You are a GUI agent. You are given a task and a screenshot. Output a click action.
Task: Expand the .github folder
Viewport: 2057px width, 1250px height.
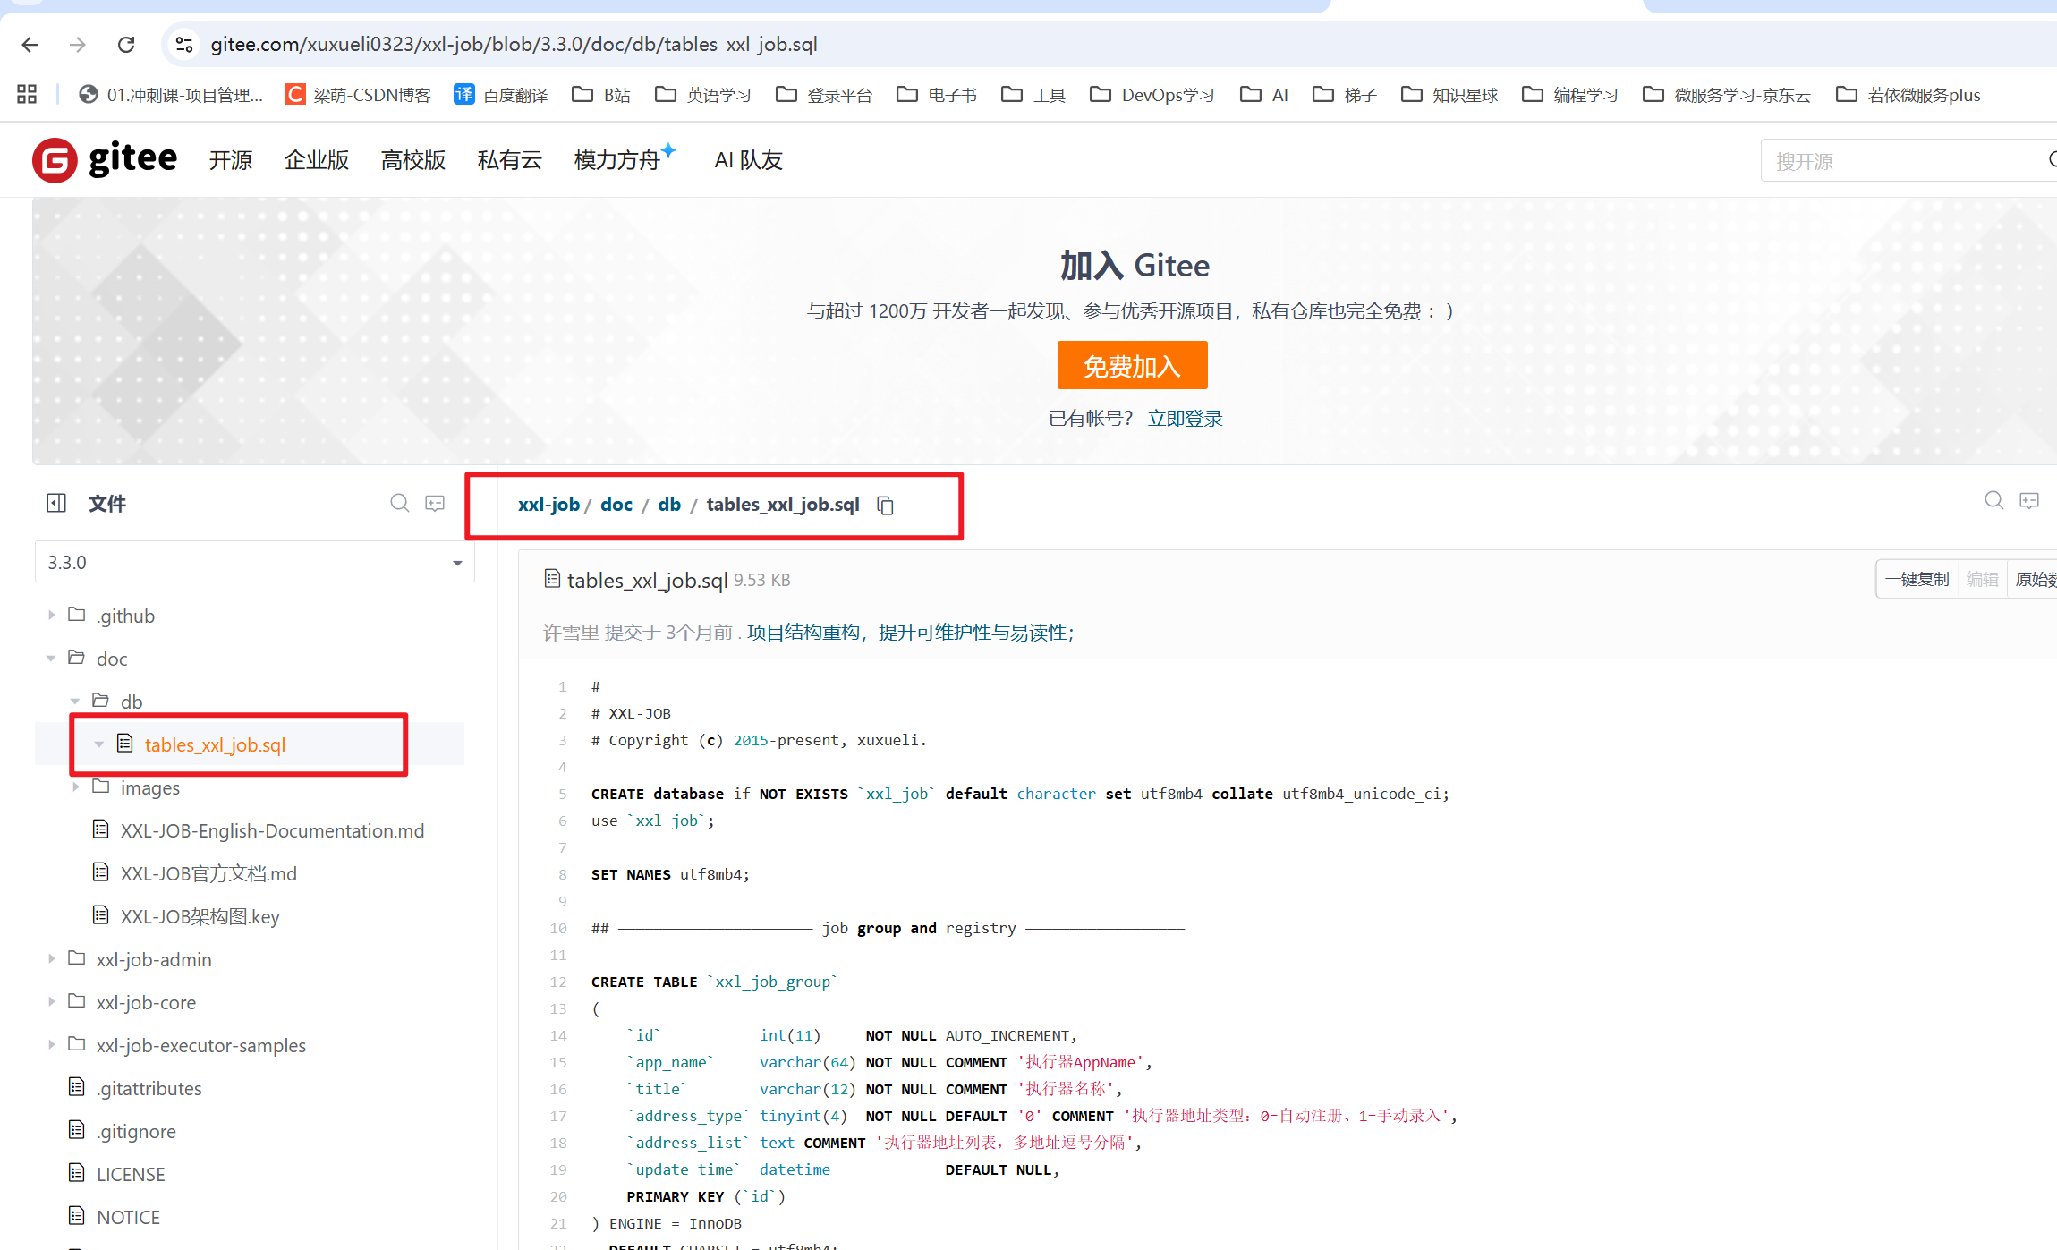51,616
